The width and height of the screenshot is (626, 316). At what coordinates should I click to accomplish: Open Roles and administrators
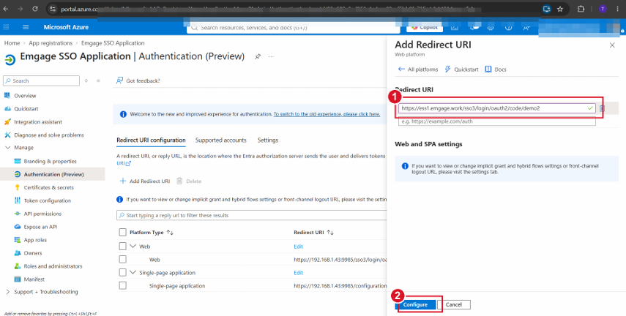point(53,266)
